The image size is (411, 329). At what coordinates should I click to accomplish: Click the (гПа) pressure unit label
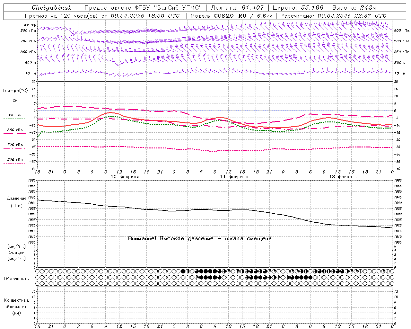(17, 206)
